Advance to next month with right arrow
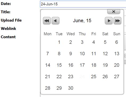126x97 pixels. point(109,21)
